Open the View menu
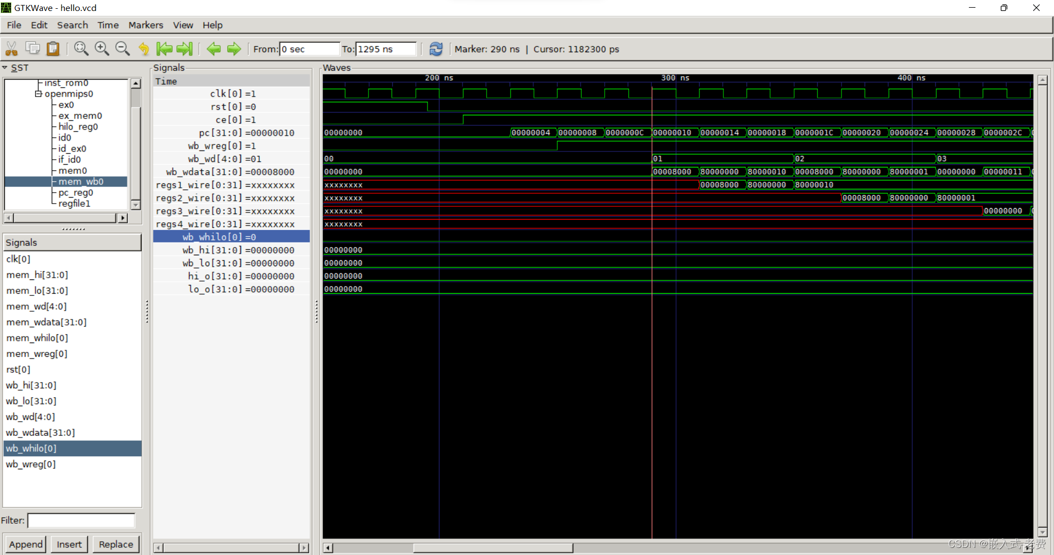Viewport: 1054px width, 555px height. (183, 25)
